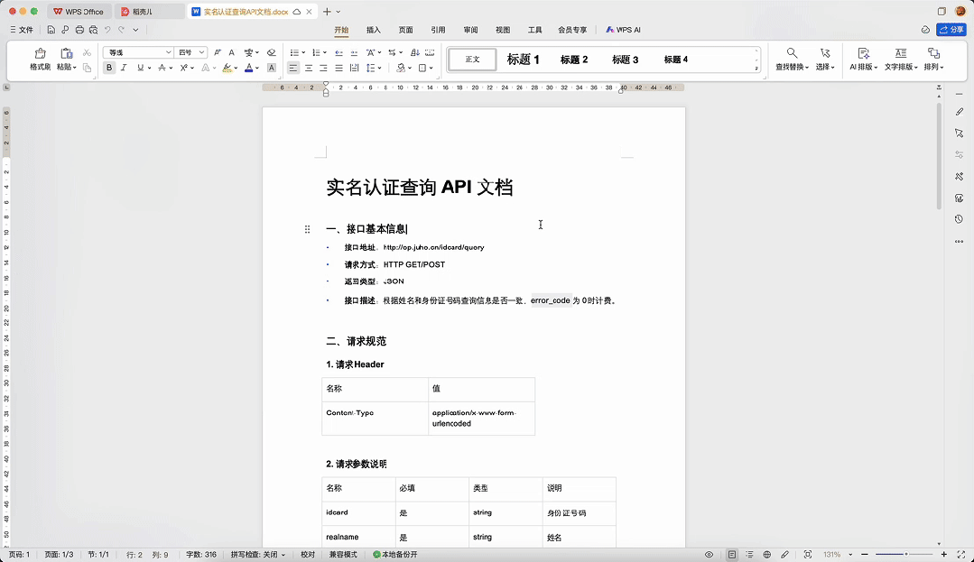The image size is (974, 562).
Task: Click the italic formatting icon
Action: pos(123,68)
